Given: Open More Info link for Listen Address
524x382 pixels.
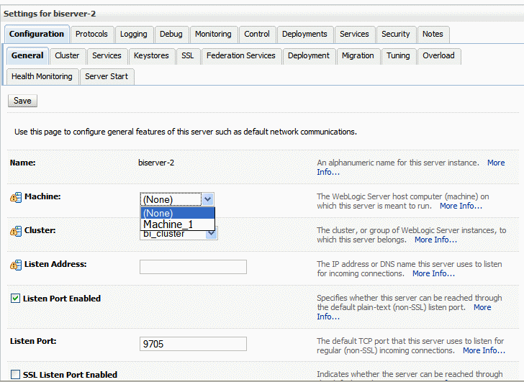Looking at the screenshot, I should pos(433,273).
